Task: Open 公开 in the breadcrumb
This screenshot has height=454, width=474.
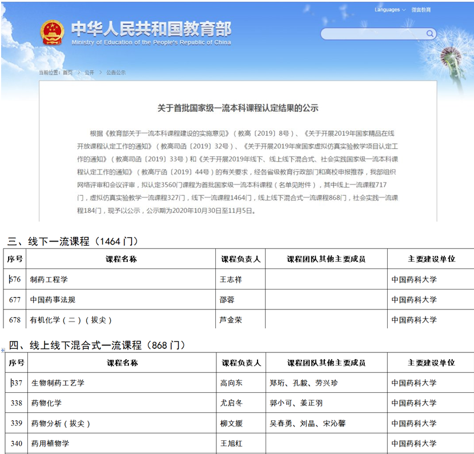Action: coord(89,73)
